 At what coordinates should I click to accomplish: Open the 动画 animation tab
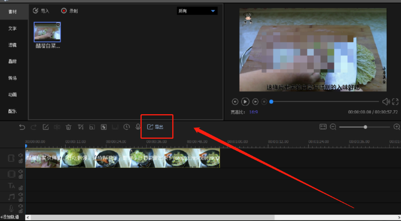(12, 95)
